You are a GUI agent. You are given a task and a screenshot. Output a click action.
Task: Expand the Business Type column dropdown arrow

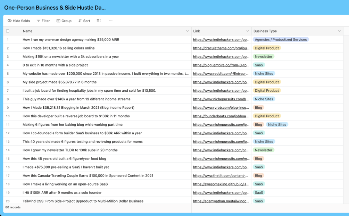coord(339,31)
